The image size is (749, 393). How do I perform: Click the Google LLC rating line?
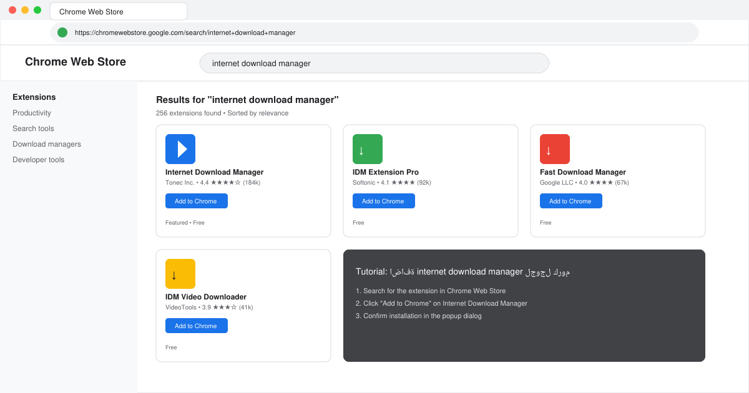pyautogui.click(x=584, y=183)
